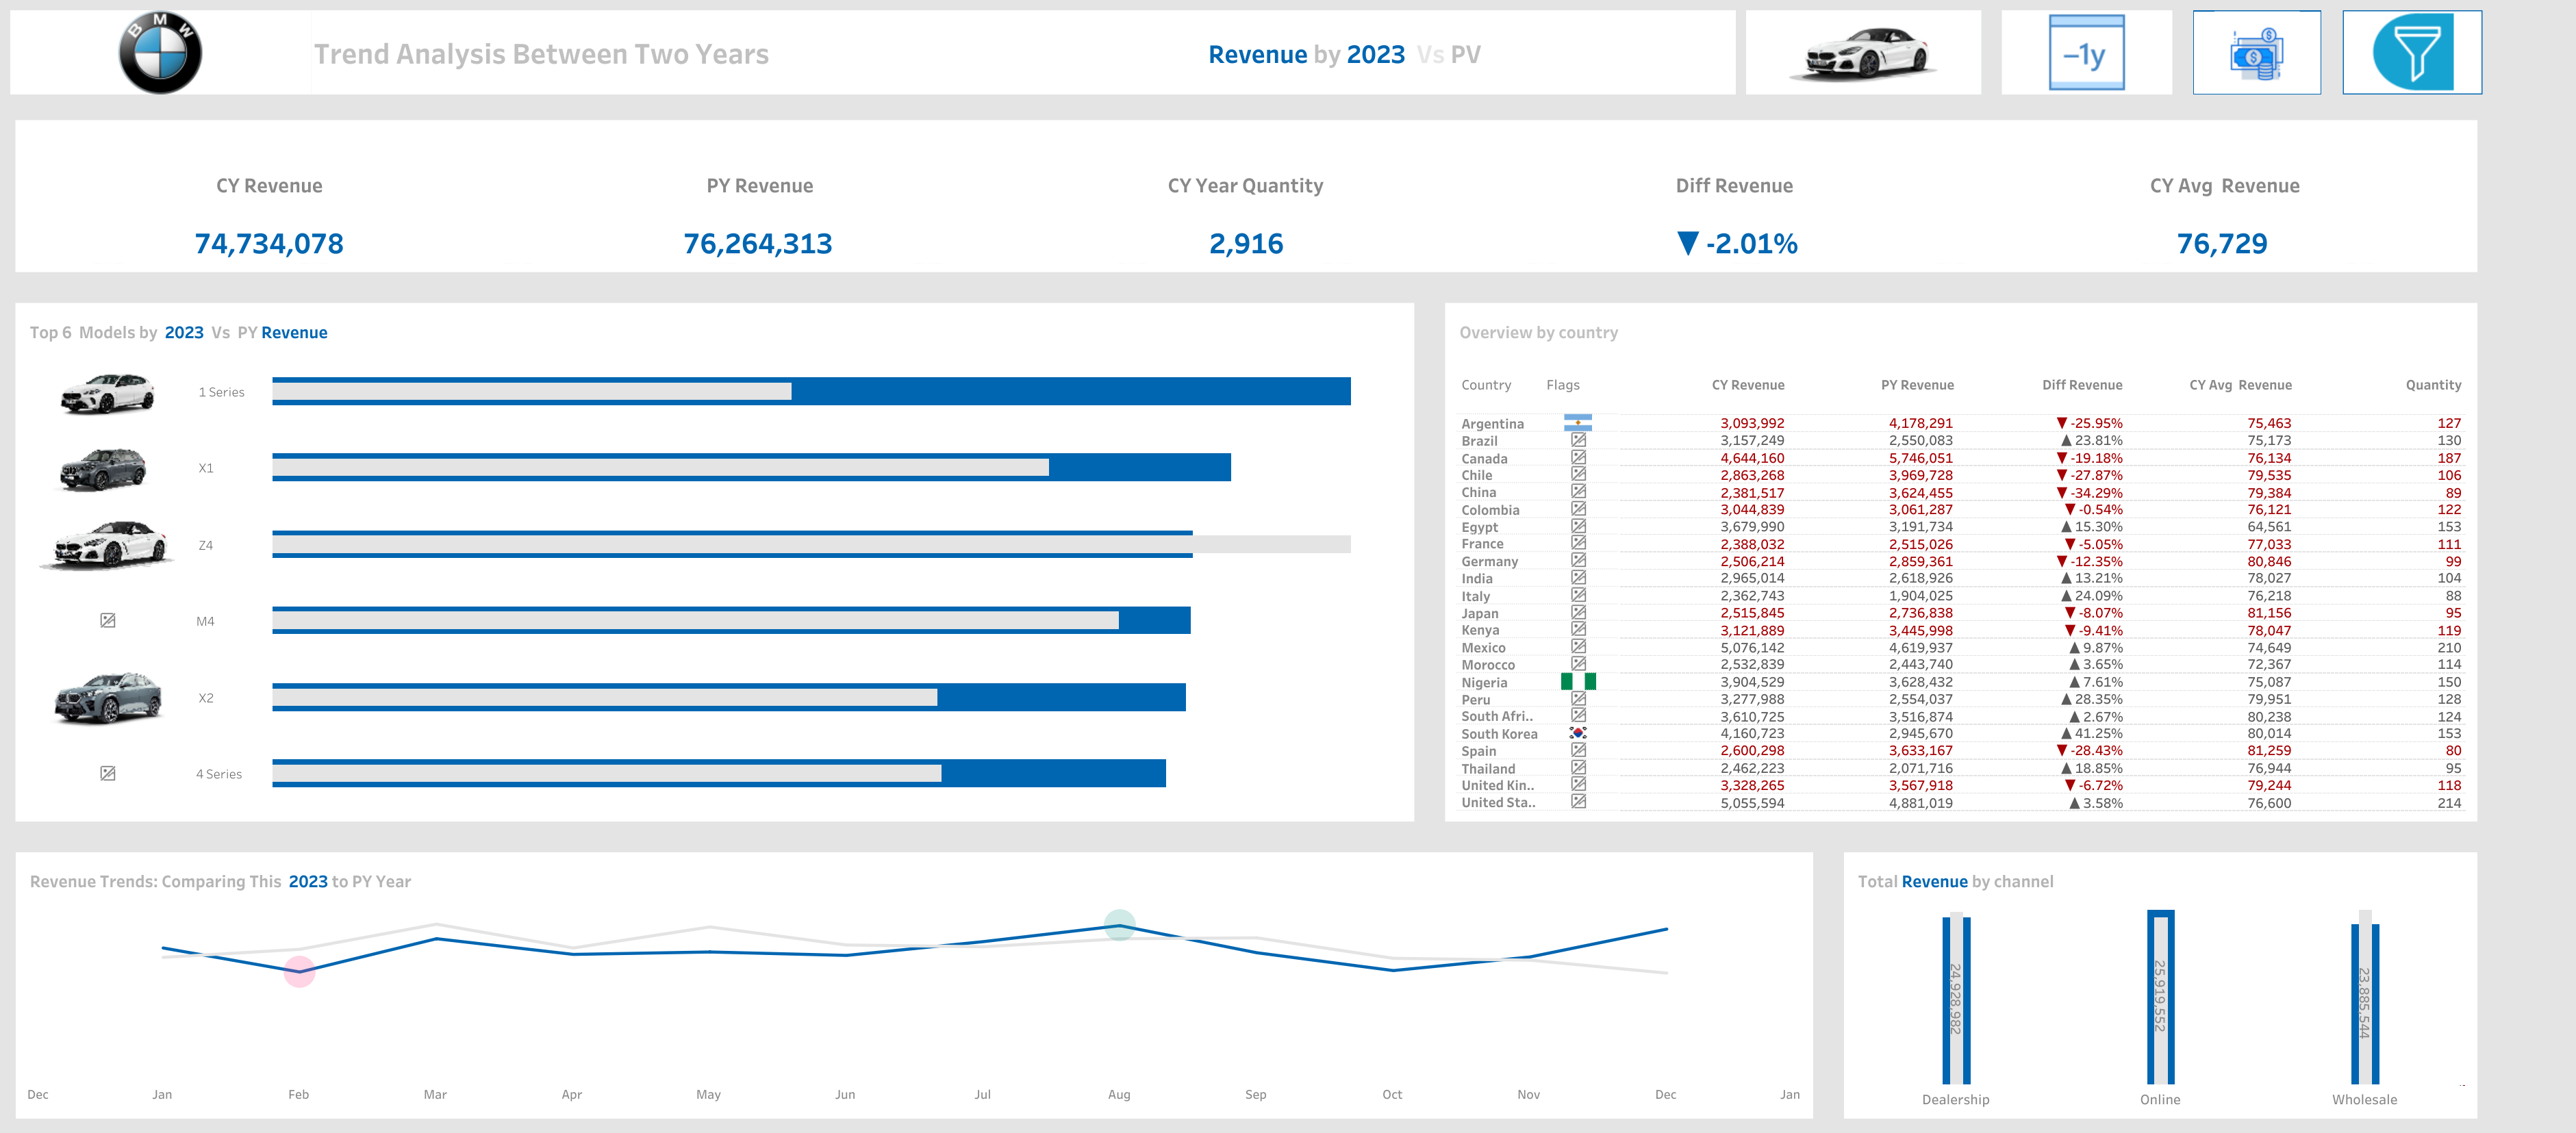Click the down triangle in Diff Revenue KPI
Screen dimensions: 2576x1133
[x=1687, y=243]
